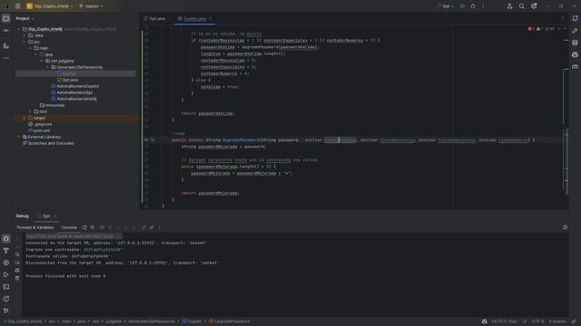Open the Gpt run configuration dropdown
Screen dimensions: 581x326
tap(446, 6)
